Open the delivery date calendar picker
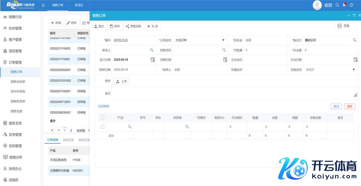 [x=355, y=60]
